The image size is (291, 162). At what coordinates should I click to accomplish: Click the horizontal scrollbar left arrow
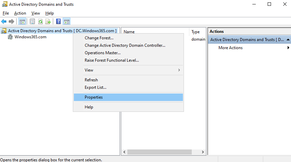pyautogui.click(x=124, y=152)
